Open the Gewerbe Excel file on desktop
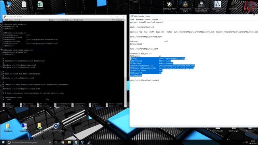The image size is (258, 145). [40, 5]
